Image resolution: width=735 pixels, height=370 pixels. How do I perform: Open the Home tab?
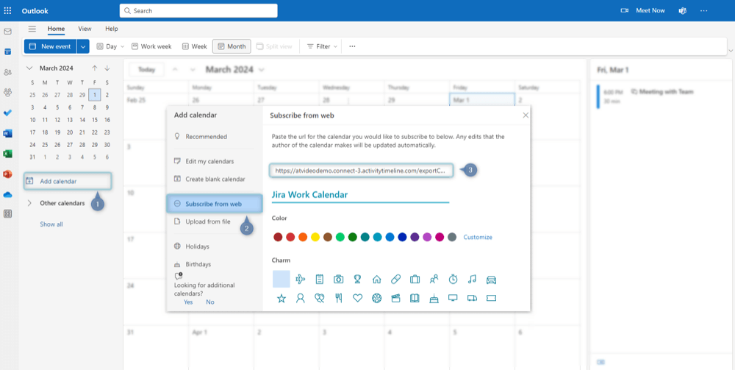tap(57, 29)
